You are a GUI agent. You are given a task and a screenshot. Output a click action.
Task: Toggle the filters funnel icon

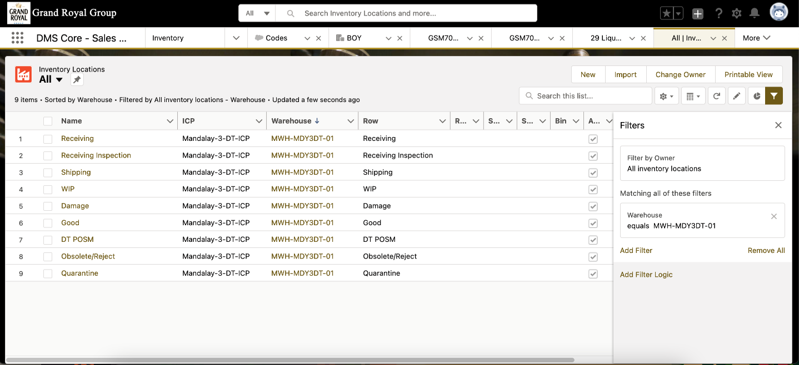tap(774, 96)
